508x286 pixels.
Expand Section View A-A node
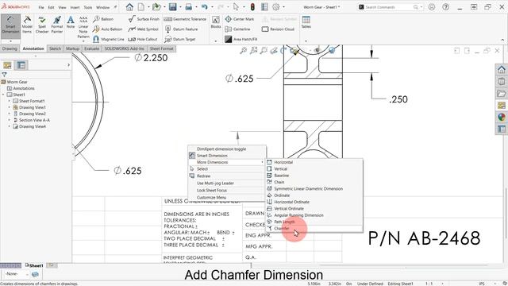9,120
